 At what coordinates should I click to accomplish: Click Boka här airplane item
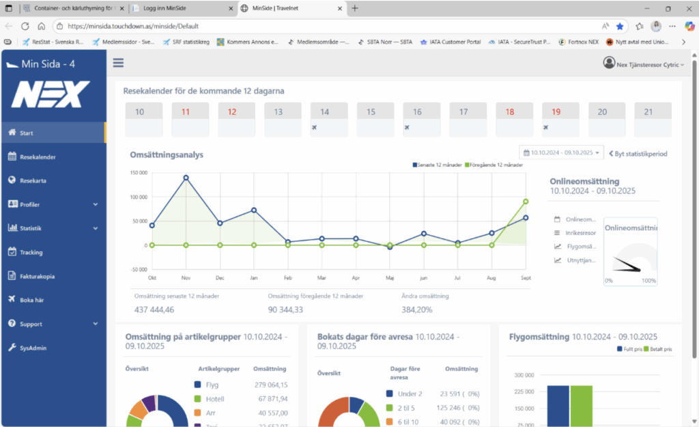[x=32, y=300]
